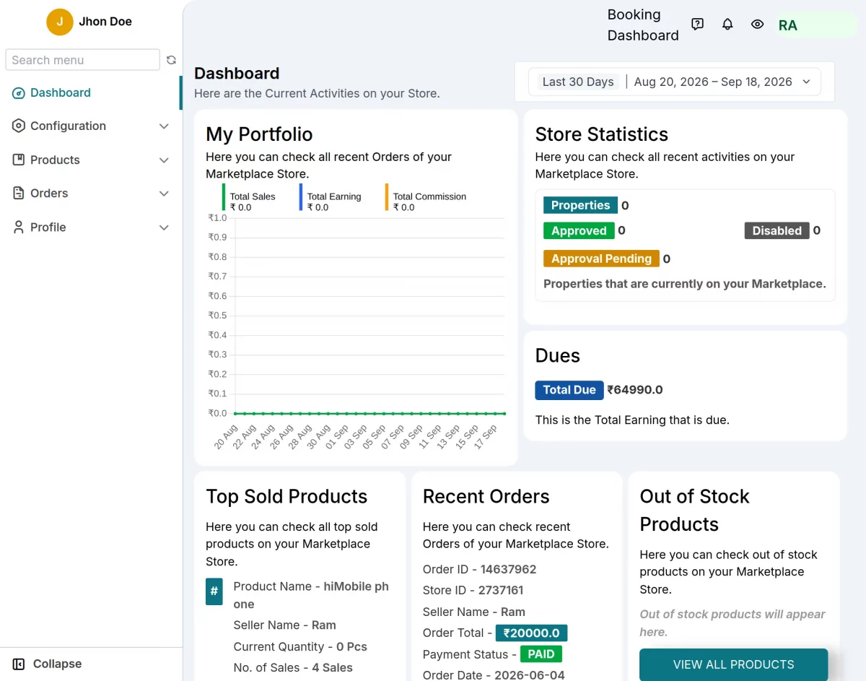Click the hash icon in Top Sold Products
The image size is (866, 681).
click(x=214, y=591)
